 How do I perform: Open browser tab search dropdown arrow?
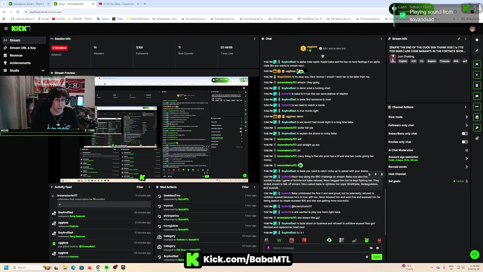pos(4,4)
